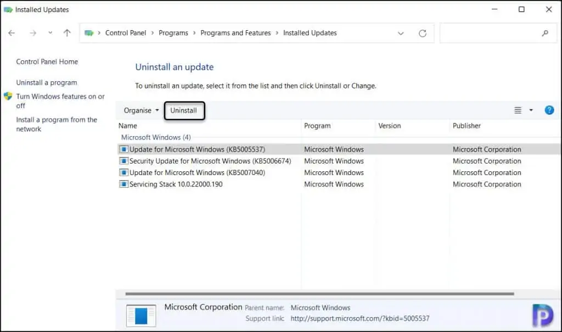Click the Windows features shield icon
This screenshot has width=562, height=332.
pos(8,97)
